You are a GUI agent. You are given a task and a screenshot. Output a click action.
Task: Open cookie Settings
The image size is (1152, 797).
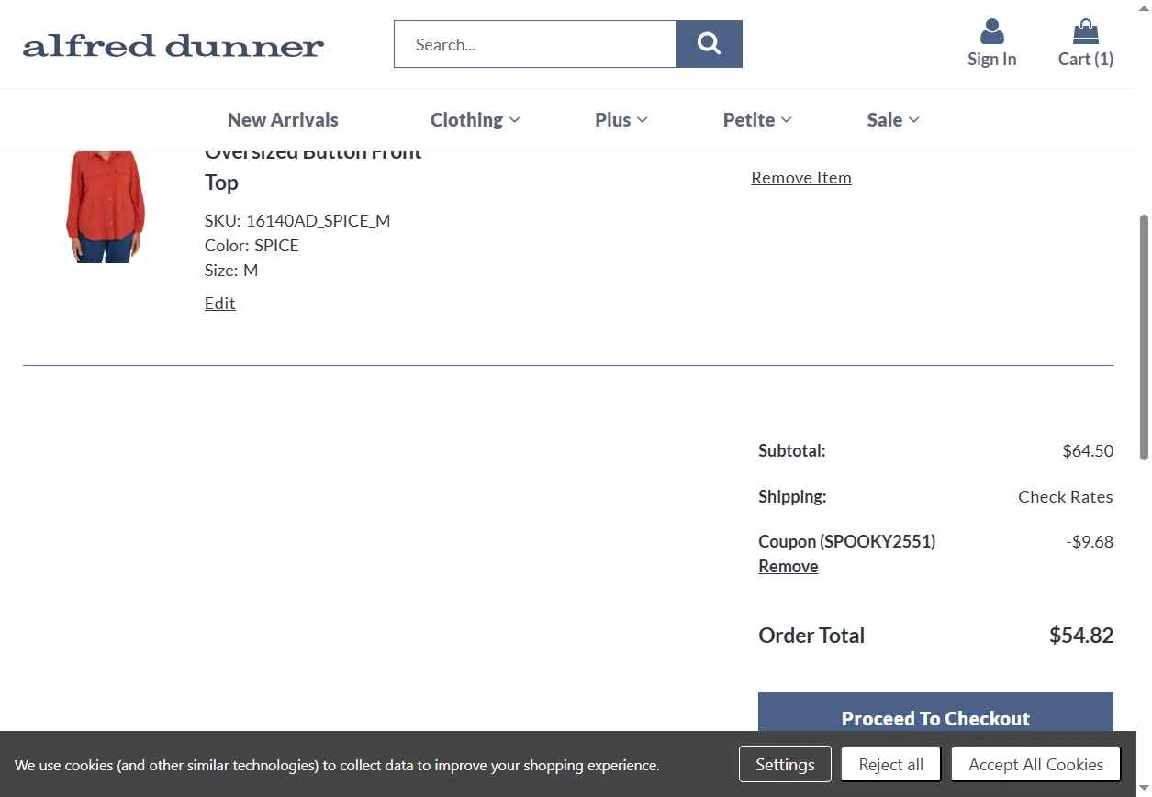coord(785,764)
